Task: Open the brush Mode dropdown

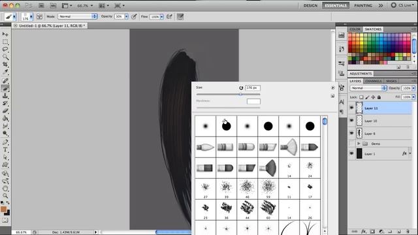Action: (x=78, y=16)
